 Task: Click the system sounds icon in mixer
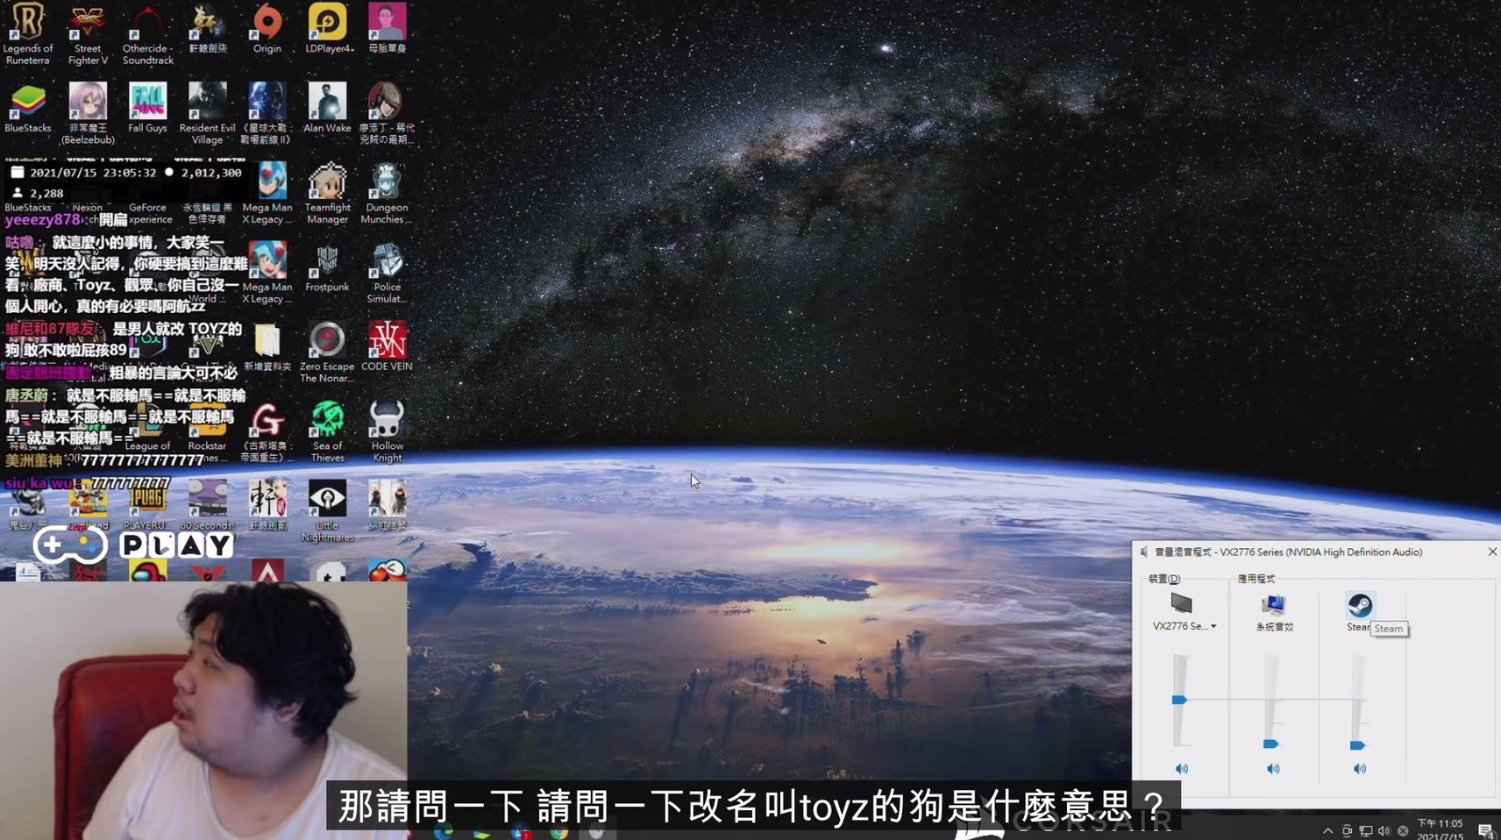click(1273, 604)
